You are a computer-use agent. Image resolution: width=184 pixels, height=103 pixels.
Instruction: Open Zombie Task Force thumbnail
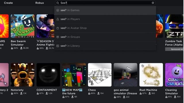tap(174, 26)
